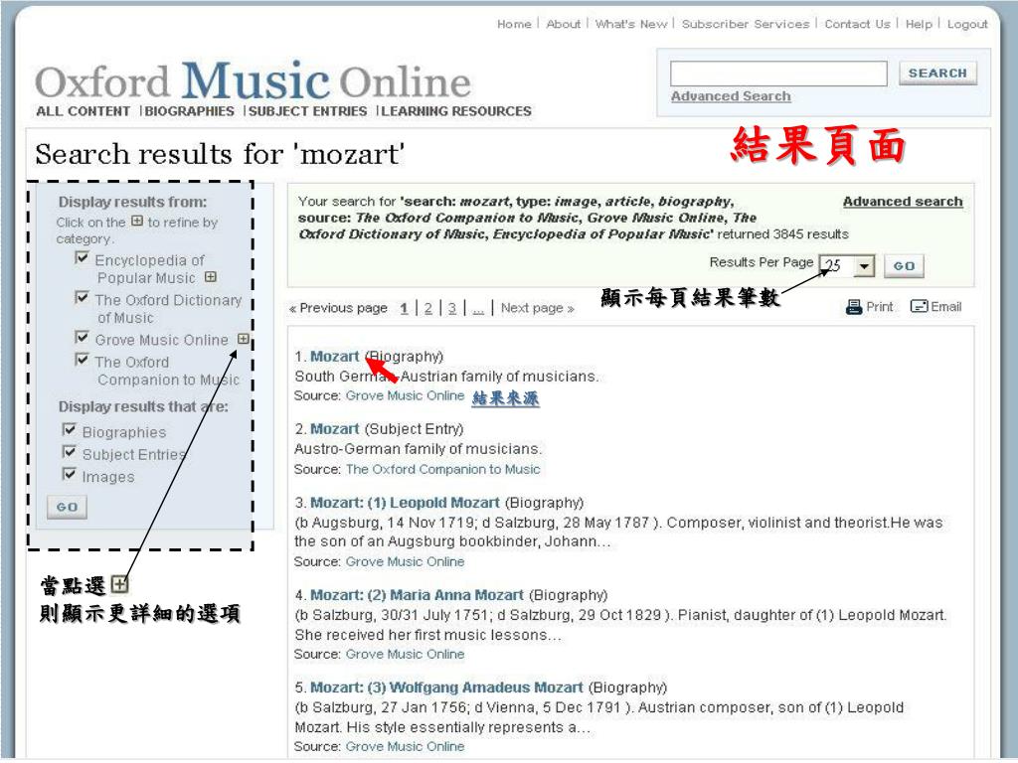
Task: Uncheck Encyclopedia of Popular Music checkbox
Action: coord(82,258)
